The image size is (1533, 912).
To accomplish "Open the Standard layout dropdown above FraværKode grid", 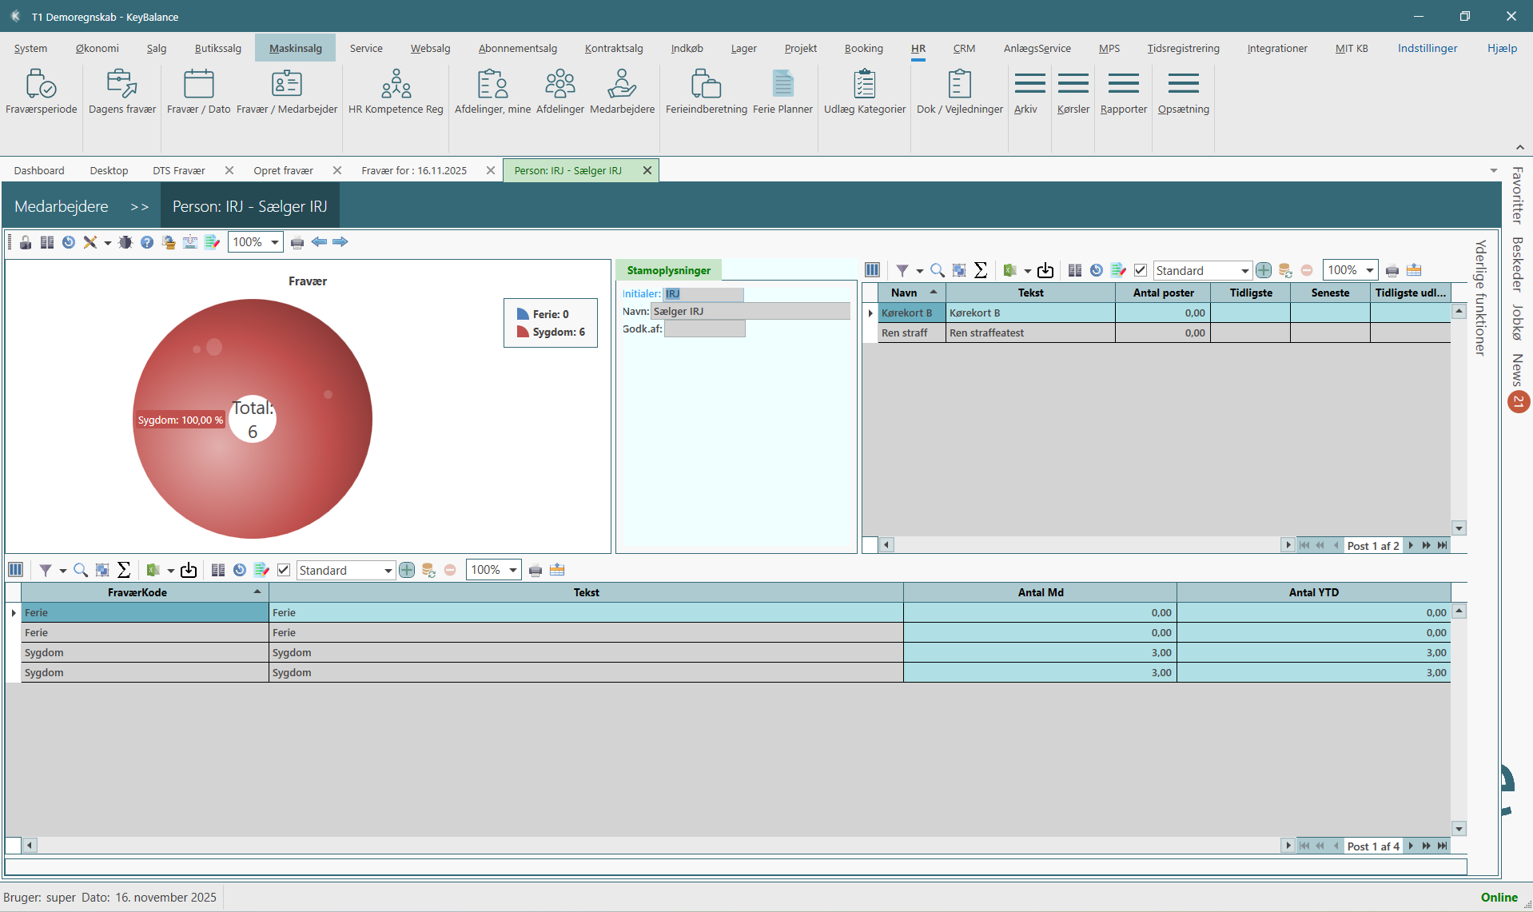I will pyautogui.click(x=388, y=570).
